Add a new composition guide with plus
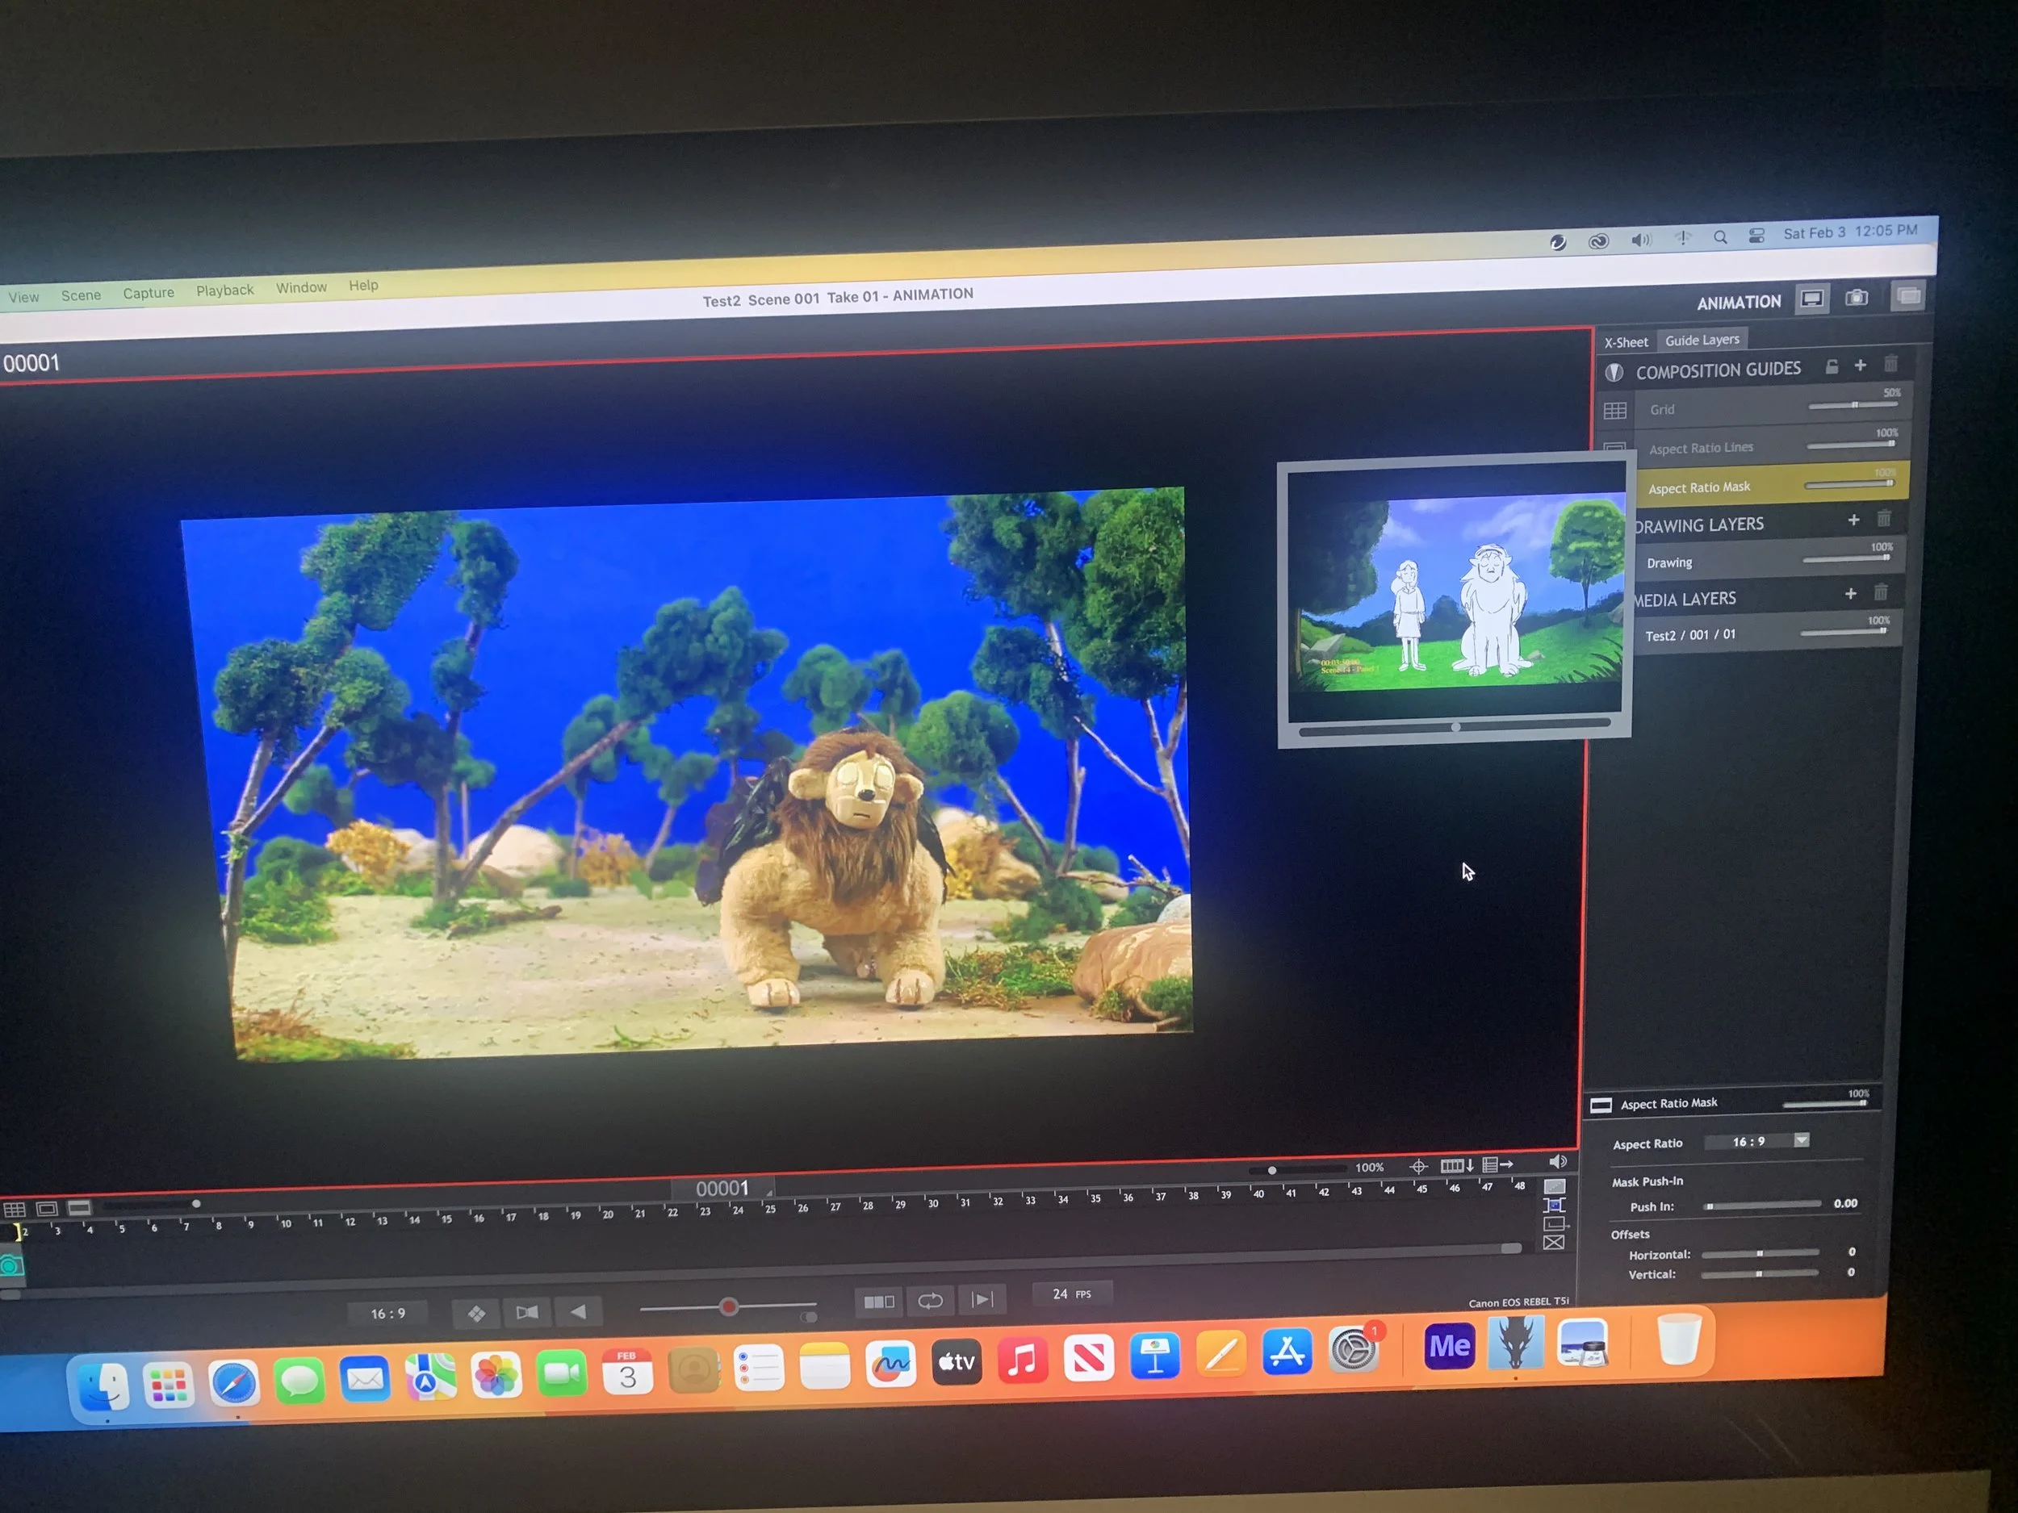 (1860, 366)
